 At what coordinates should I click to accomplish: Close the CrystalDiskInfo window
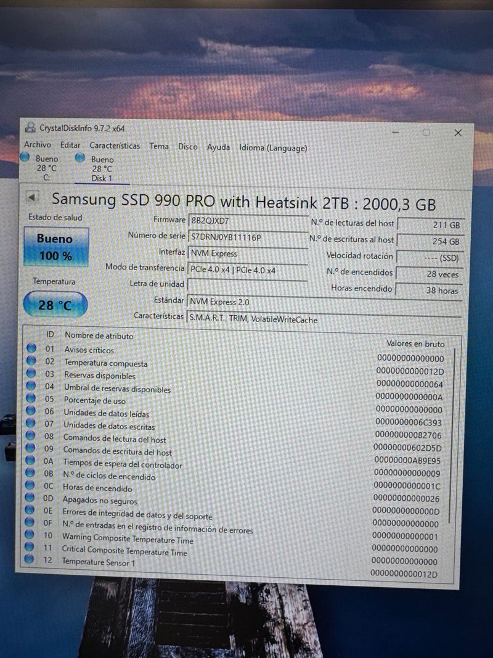458,133
